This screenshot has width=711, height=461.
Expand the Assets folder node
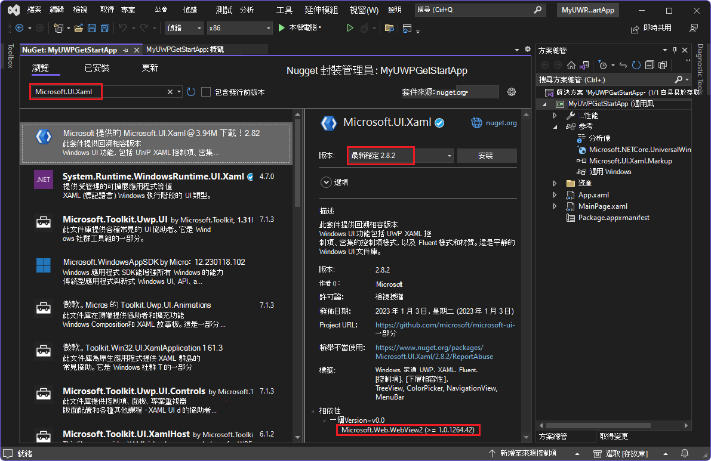pyautogui.click(x=555, y=184)
